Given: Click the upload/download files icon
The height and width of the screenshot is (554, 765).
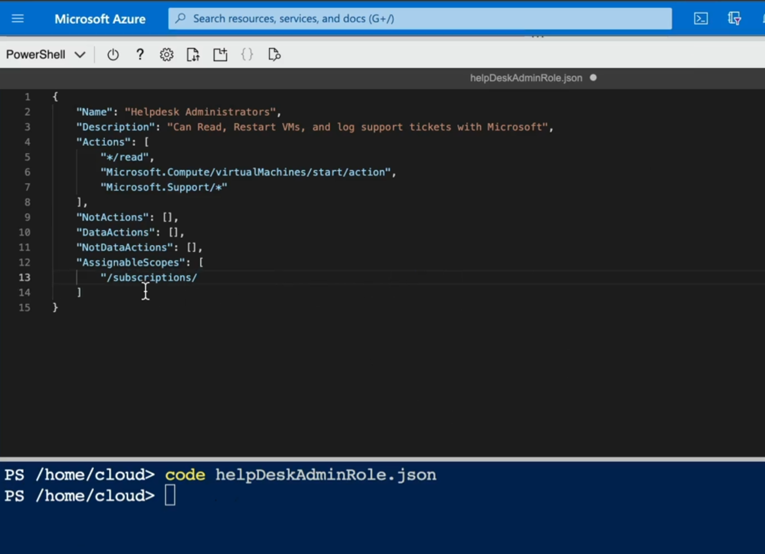Looking at the screenshot, I should [193, 55].
